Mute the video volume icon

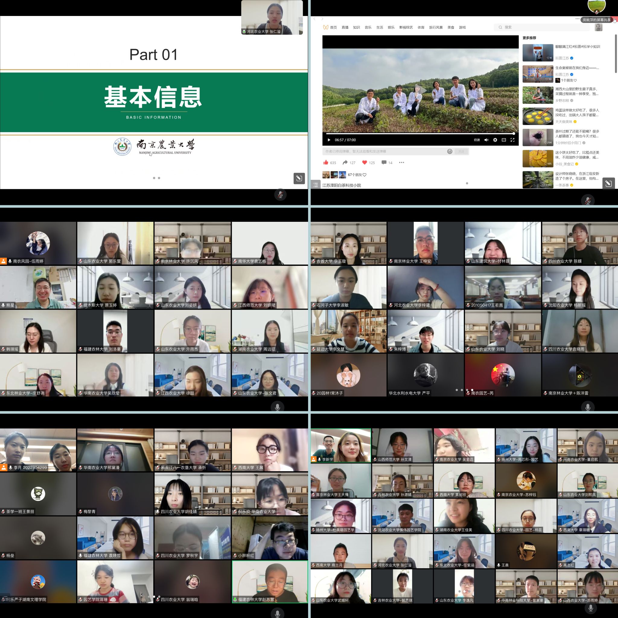click(x=486, y=140)
